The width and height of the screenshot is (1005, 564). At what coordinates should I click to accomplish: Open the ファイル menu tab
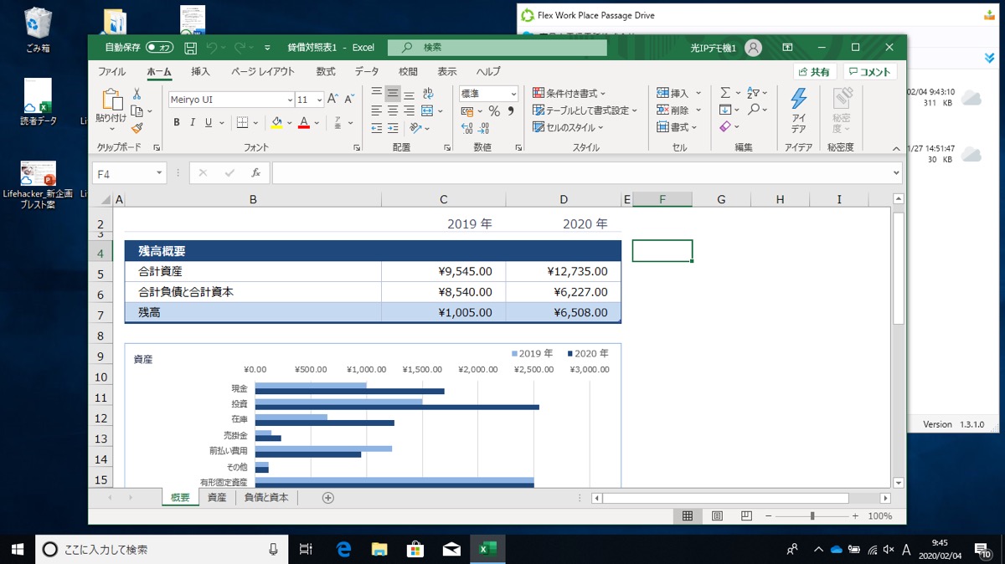tap(112, 72)
